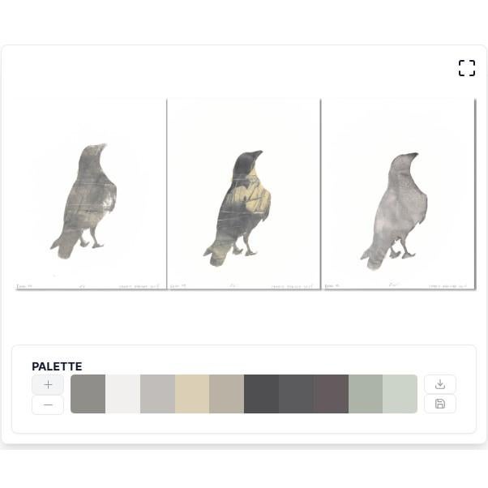Pick the pale green-gray last swatch

tap(400, 394)
